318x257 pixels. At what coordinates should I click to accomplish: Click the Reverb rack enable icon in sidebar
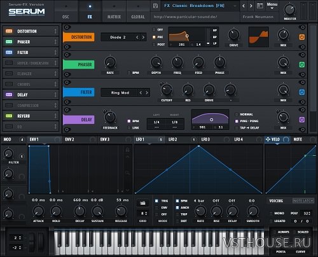tap(9, 116)
